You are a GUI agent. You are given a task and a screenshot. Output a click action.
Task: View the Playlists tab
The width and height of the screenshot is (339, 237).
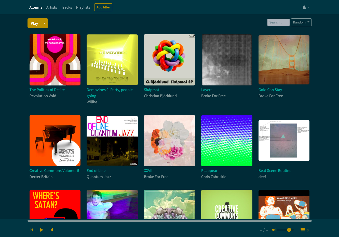click(x=83, y=7)
